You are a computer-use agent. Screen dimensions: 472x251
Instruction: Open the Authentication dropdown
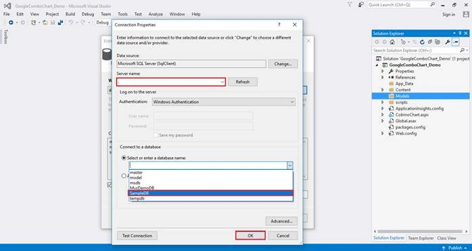pyautogui.click(x=224, y=102)
